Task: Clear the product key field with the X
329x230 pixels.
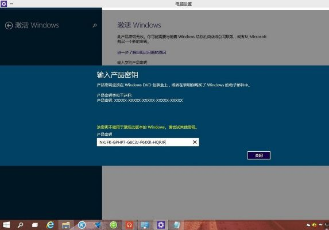Action: 195,142
